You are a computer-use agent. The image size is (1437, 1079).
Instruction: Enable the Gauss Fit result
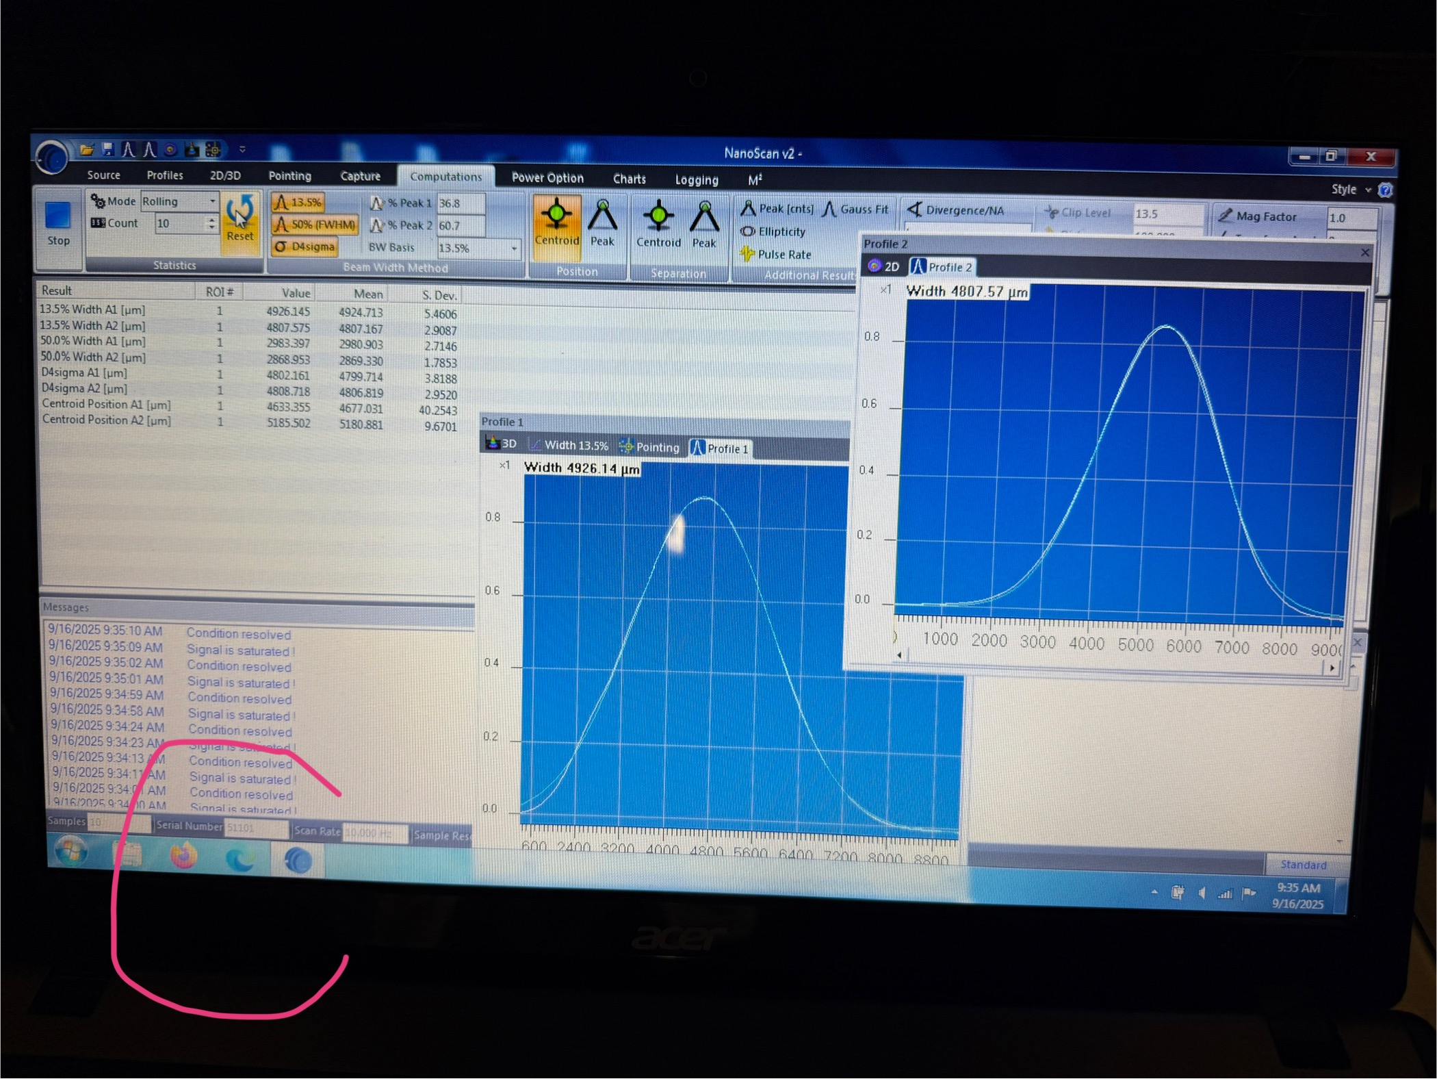tap(855, 210)
